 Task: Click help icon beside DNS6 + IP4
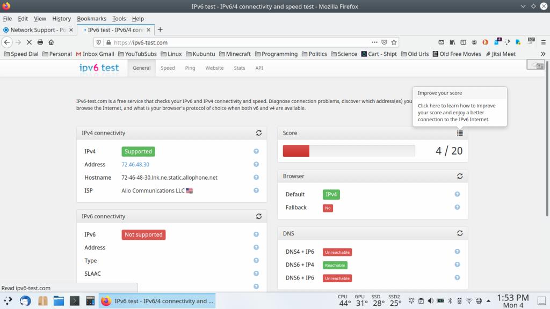(x=457, y=265)
